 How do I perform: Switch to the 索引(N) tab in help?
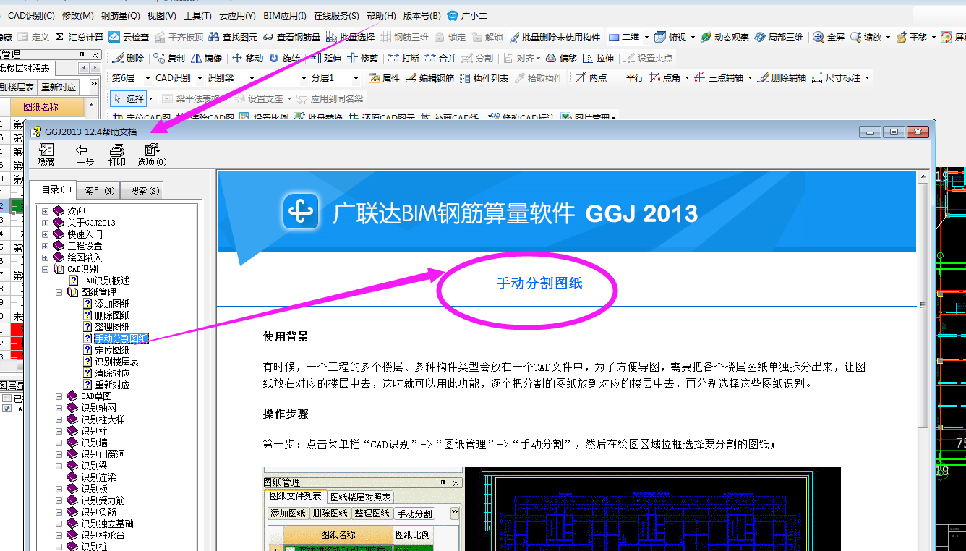point(100,191)
